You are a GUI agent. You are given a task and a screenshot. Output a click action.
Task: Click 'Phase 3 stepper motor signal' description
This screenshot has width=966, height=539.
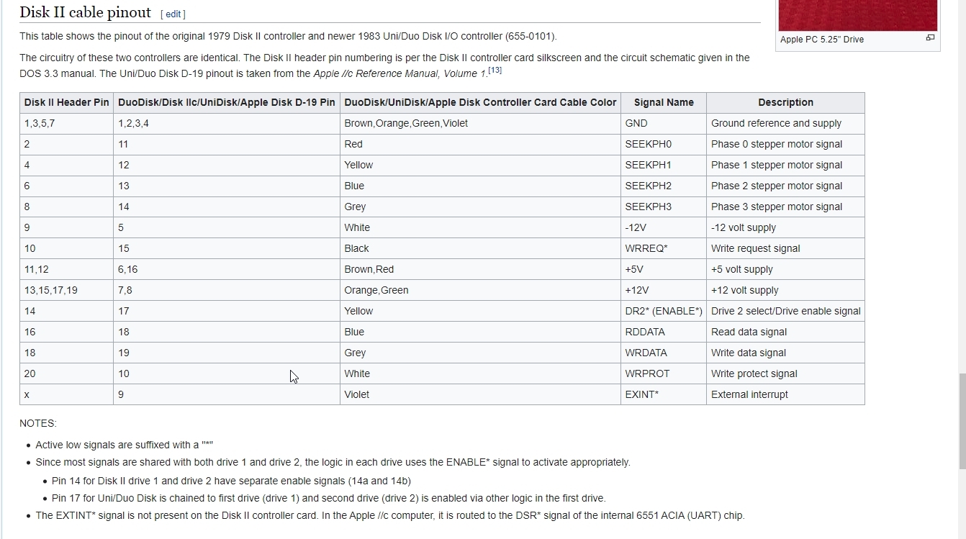785,207
